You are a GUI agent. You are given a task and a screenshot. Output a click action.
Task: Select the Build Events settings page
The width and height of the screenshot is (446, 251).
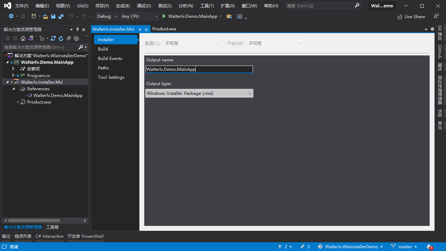coord(110,59)
